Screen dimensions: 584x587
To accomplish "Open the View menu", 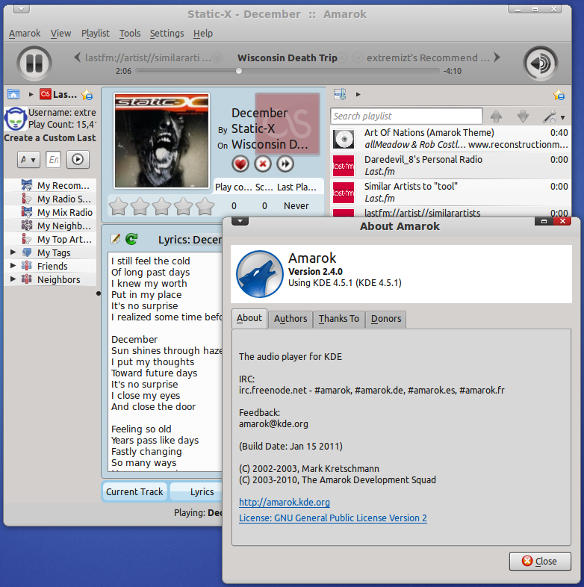I will (x=61, y=34).
